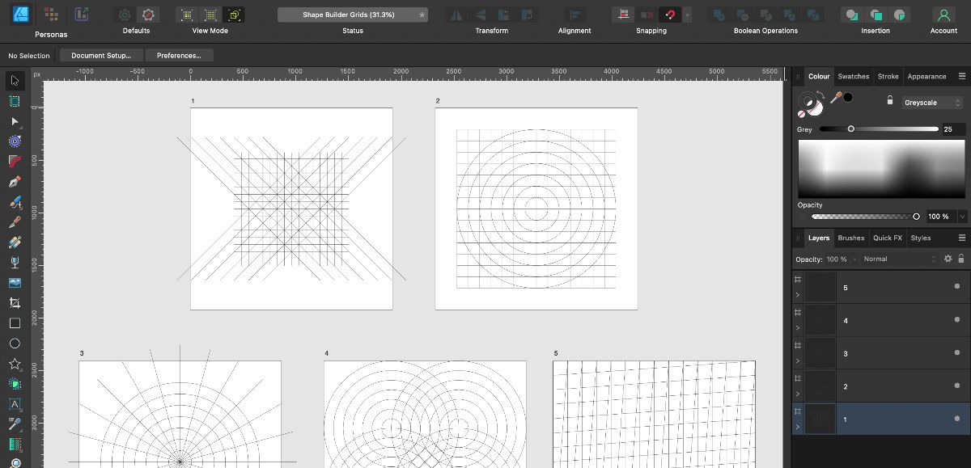Open Document Setup
The width and height of the screenshot is (971, 468).
100,55
